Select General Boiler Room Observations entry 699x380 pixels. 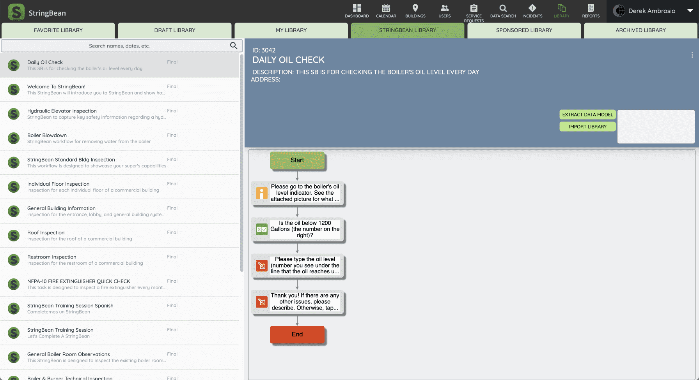click(119, 357)
